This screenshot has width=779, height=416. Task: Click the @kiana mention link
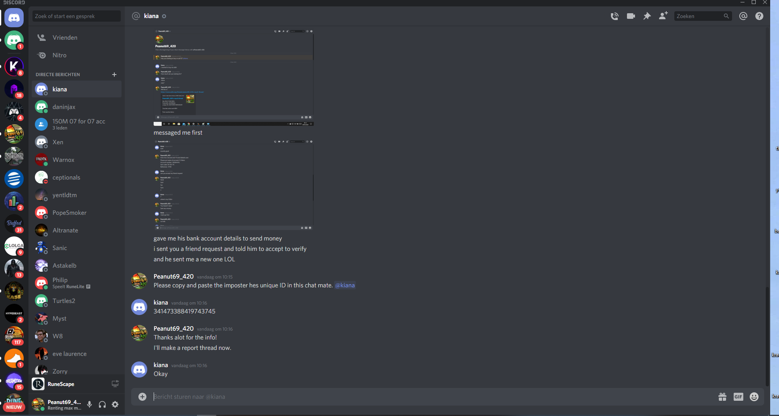[345, 285]
